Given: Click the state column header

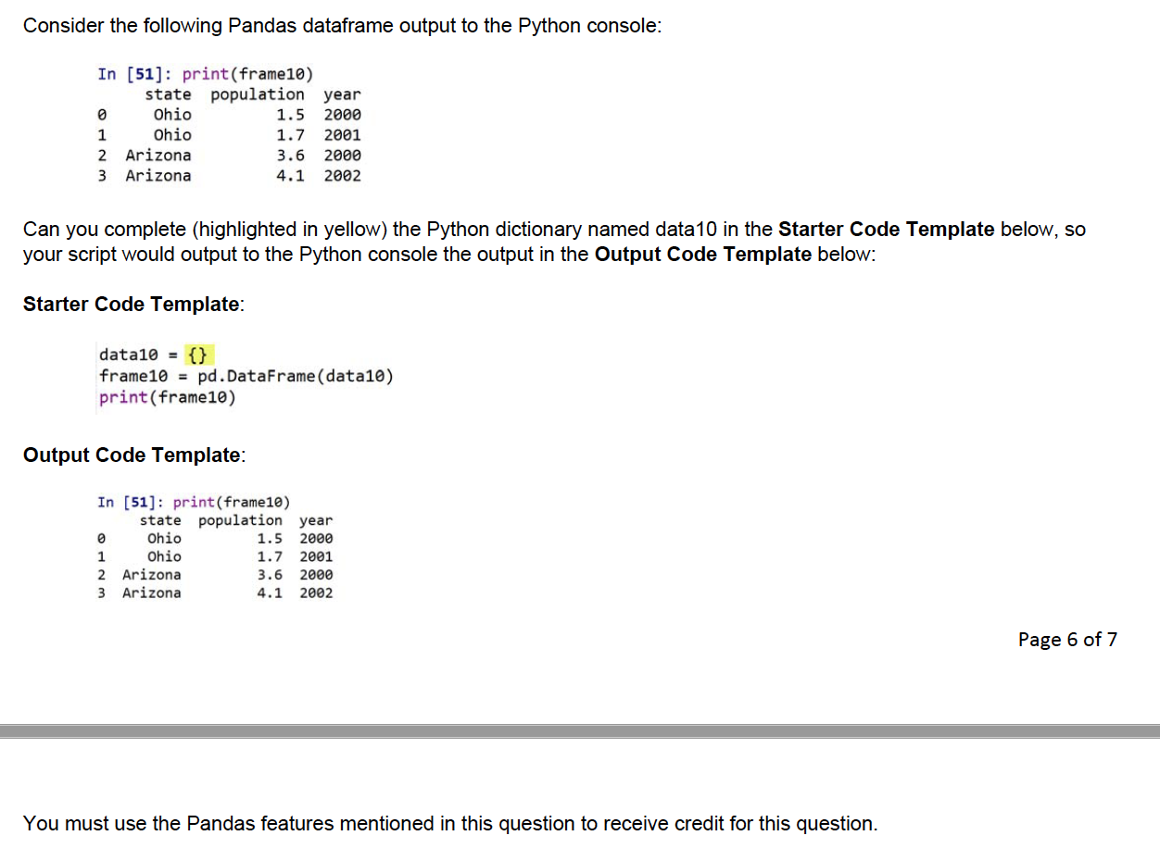Looking at the screenshot, I should pyautogui.click(x=168, y=94).
